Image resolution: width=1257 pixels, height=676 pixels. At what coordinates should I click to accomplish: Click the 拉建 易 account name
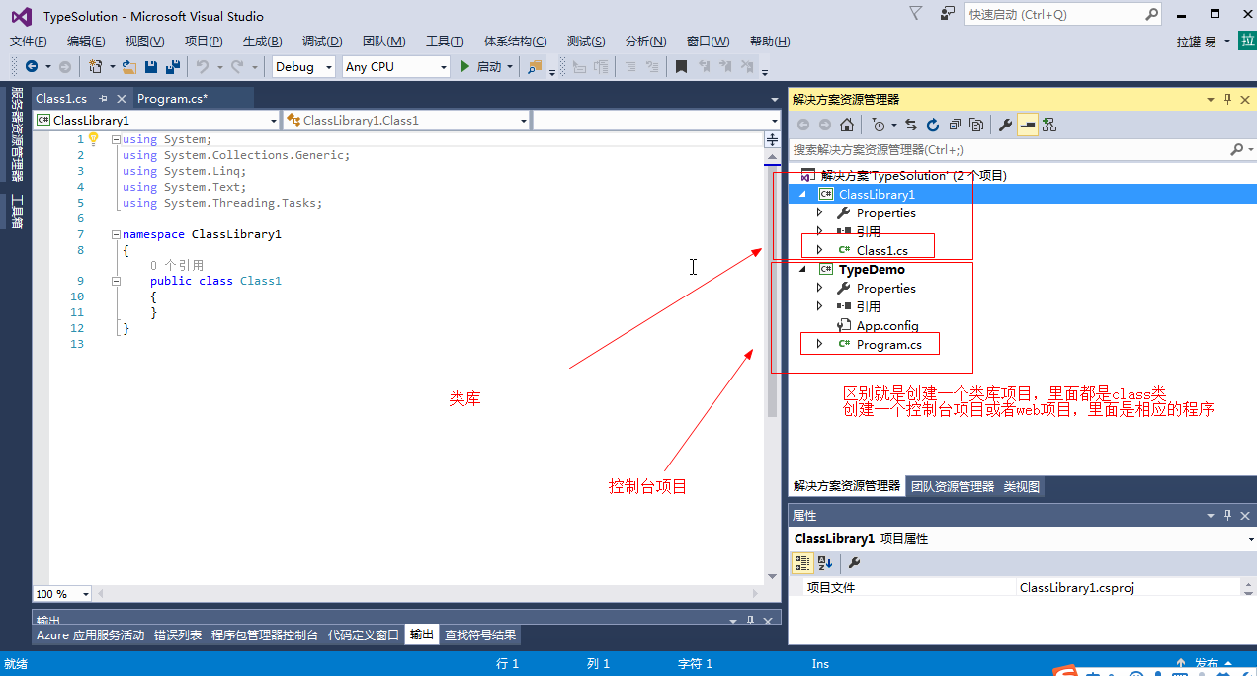1197,42
